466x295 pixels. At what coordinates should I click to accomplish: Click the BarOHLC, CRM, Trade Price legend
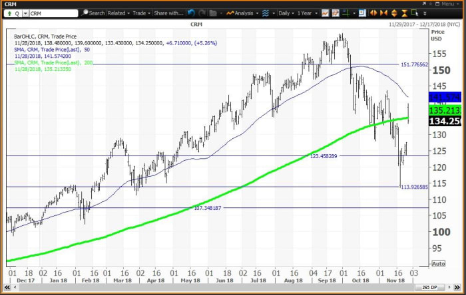(x=45, y=37)
